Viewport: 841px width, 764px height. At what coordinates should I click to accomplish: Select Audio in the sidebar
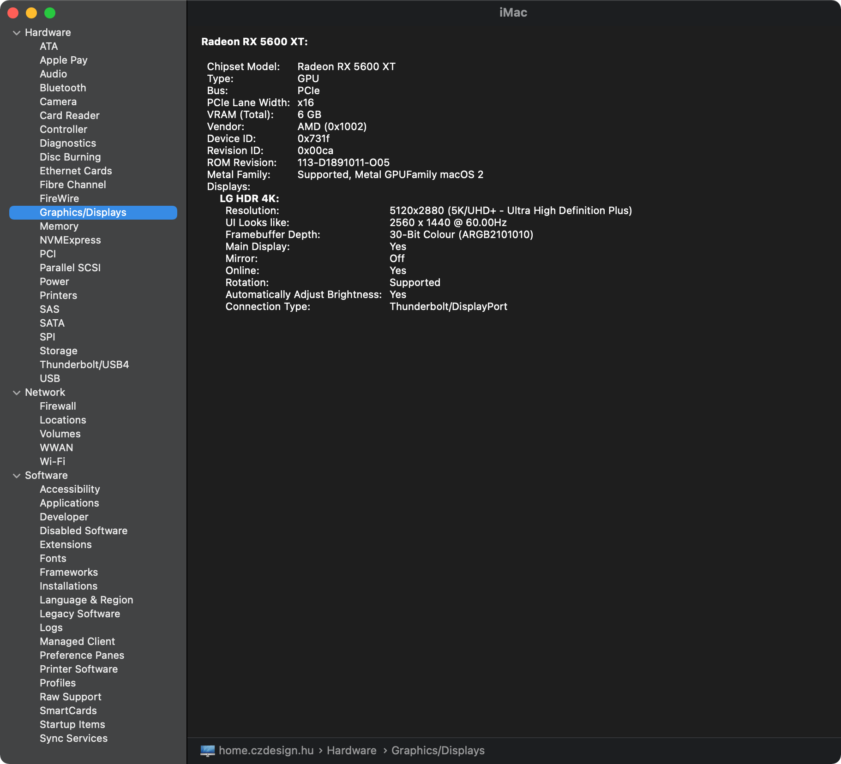pyautogui.click(x=54, y=74)
